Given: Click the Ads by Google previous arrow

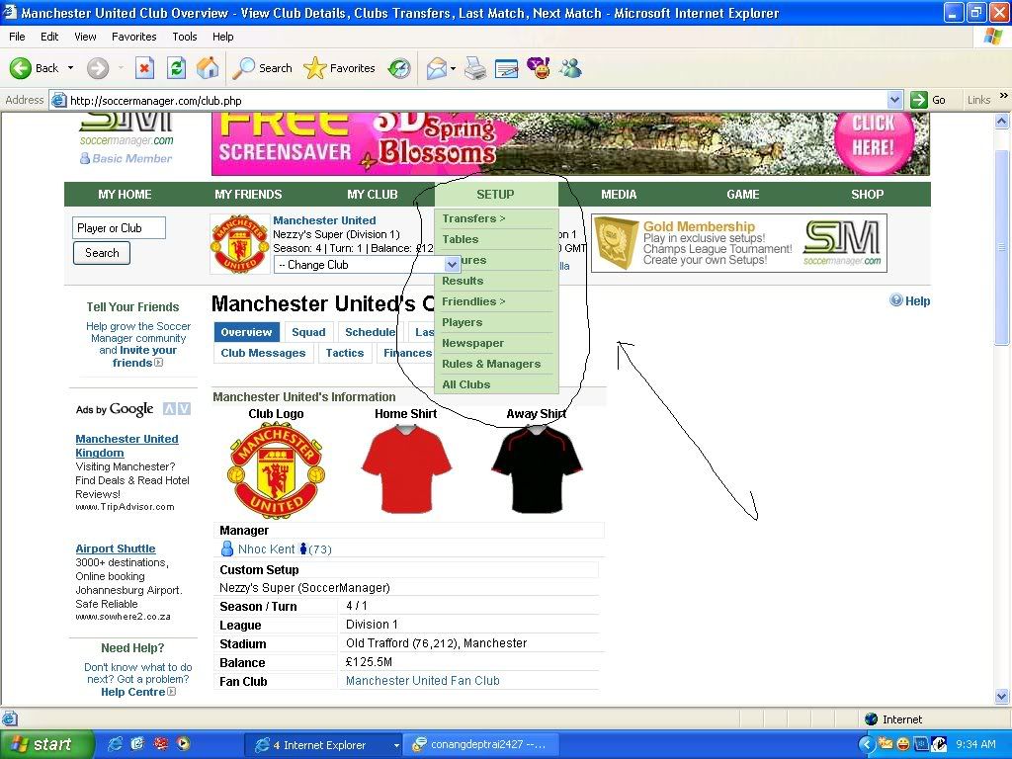Looking at the screenshot, I should 169,408.
